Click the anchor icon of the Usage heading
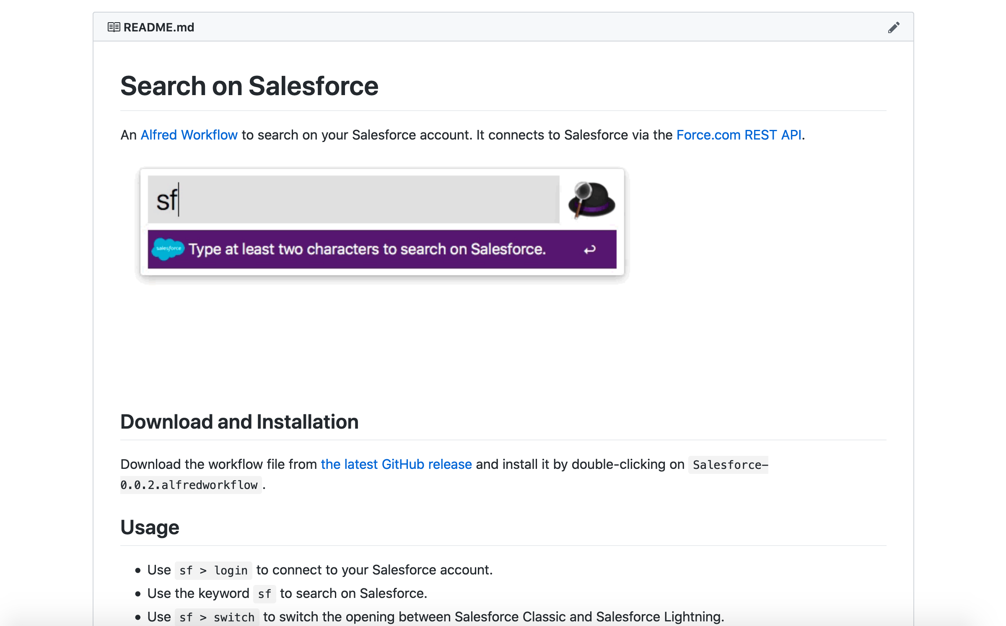1006x626 pixels. 110,527
